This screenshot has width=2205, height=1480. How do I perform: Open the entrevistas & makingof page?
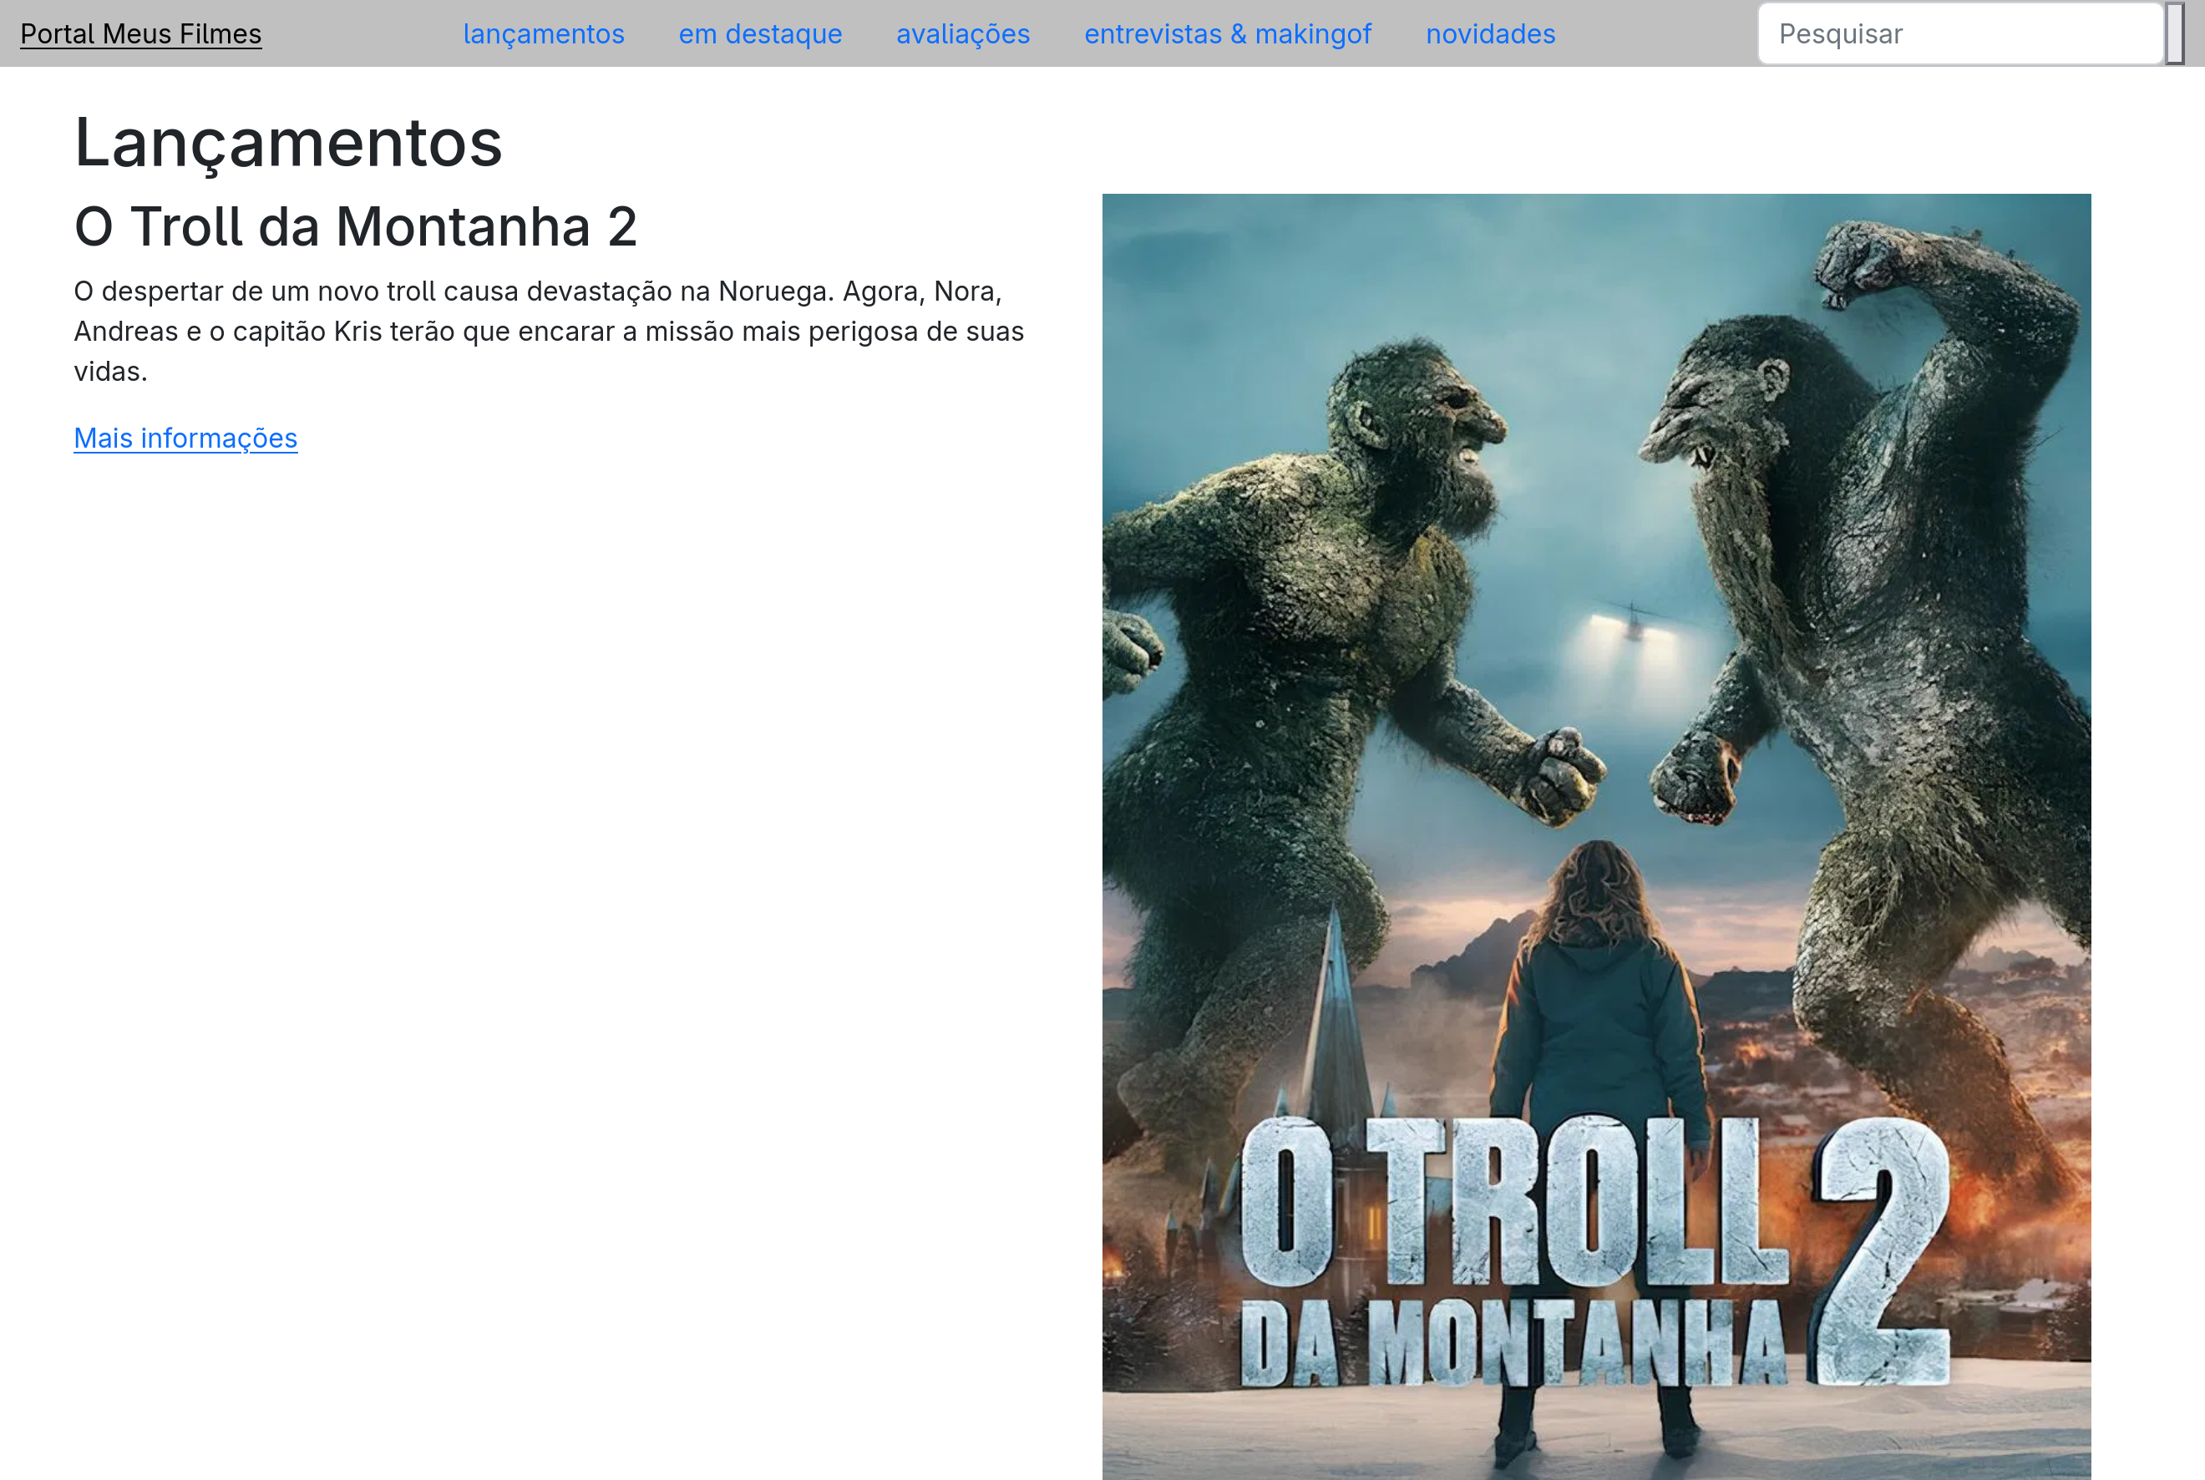[1228, 34]
